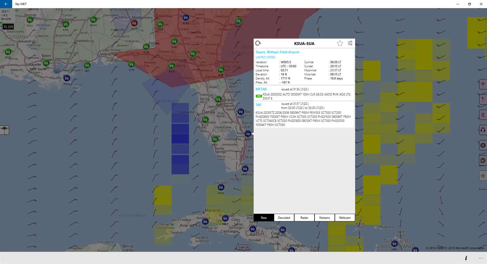This screenshot has width=487, height=264.
Task: Select the green 99 marker near Gainesville
Action: click(221, 70)
